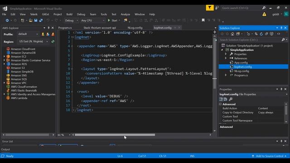Screen dimensions: 290x163
Task: Open the feedback notification flag icon
Action: 210,8
